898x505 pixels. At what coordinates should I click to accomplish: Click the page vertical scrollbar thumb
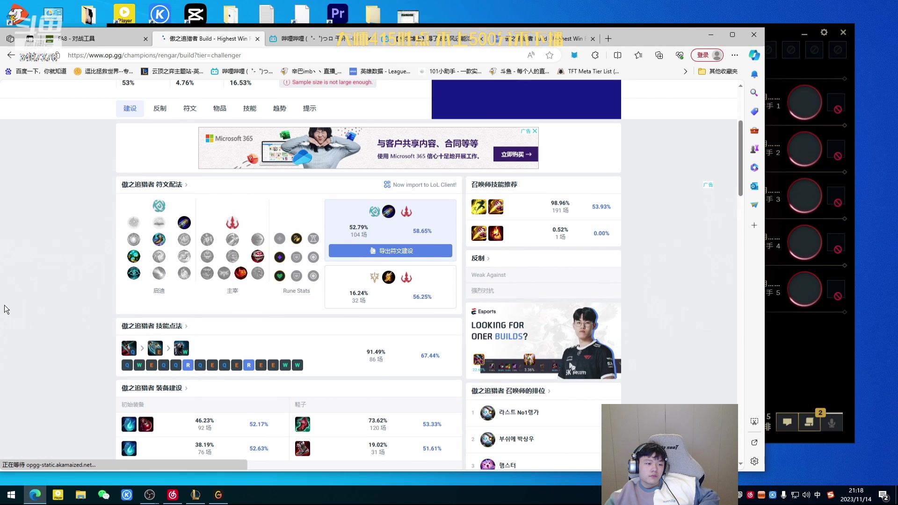[x=740, y=159]
